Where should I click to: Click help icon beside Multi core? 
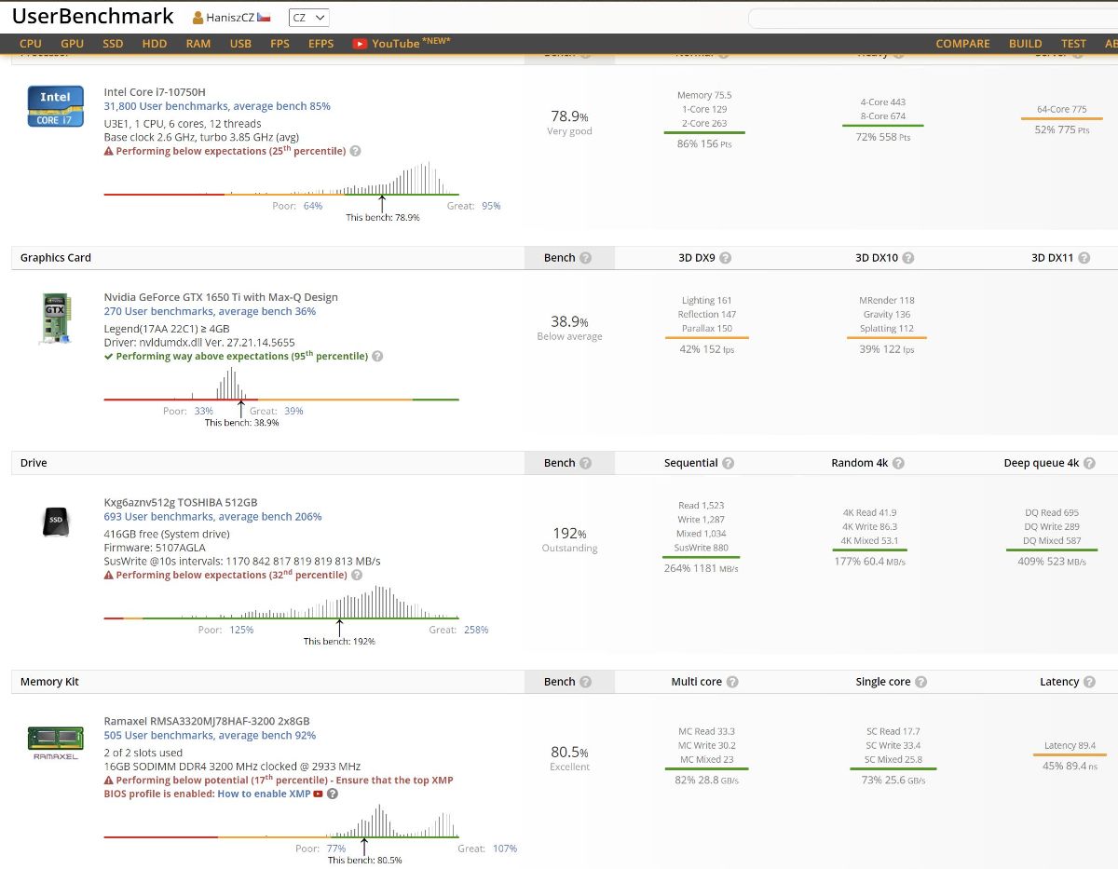pyautogui.click(x=732, y=682)
